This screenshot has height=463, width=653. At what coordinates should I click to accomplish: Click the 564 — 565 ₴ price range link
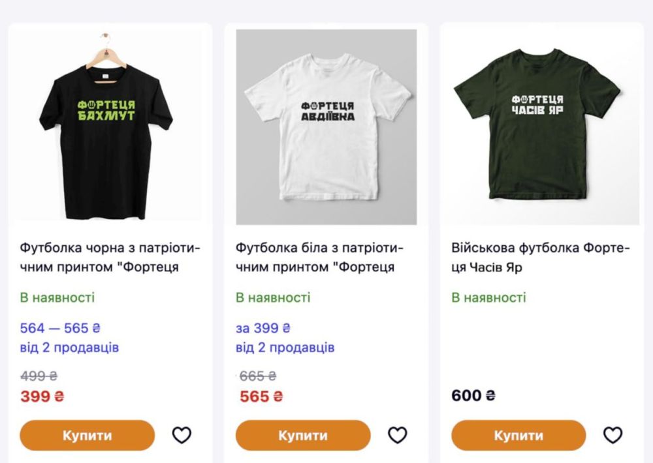coord(59,328)
